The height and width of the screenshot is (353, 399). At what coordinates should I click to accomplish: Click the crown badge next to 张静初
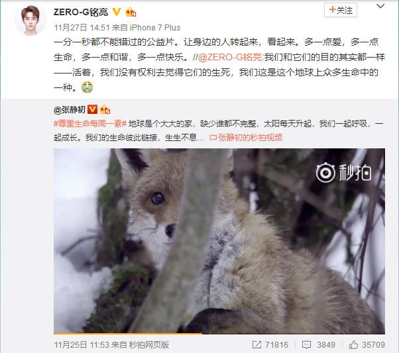105,110
